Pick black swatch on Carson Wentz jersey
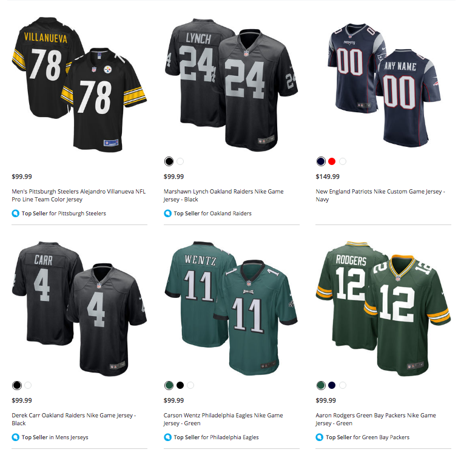The width and height of the screenshot is (461, 455). (x=180, y=385)
